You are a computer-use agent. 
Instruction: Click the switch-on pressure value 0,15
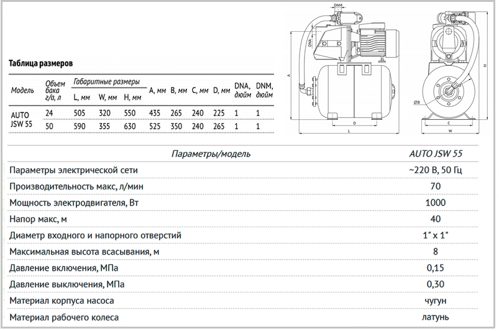(x=436, y=268)
